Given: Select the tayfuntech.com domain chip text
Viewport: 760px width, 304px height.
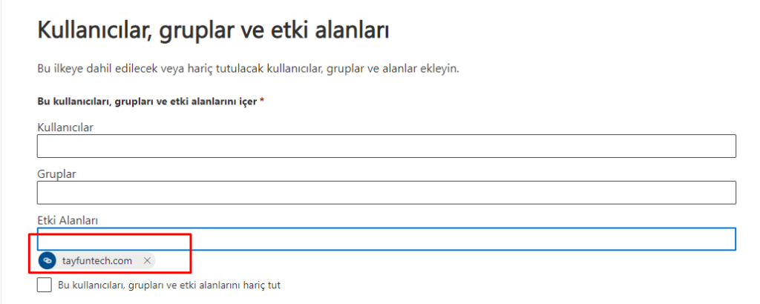Looking at the screenshot, I should (x=97, y=261).
